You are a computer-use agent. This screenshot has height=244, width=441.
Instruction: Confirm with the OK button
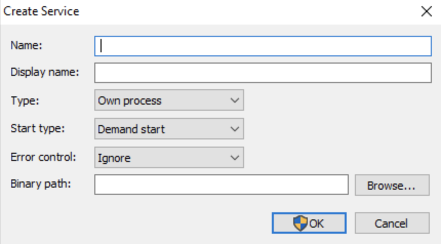(309, 223)
